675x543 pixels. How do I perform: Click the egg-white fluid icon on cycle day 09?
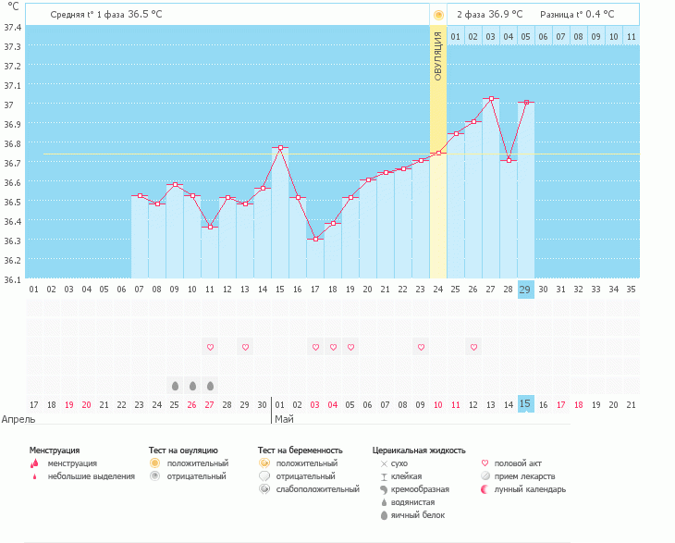175,385
